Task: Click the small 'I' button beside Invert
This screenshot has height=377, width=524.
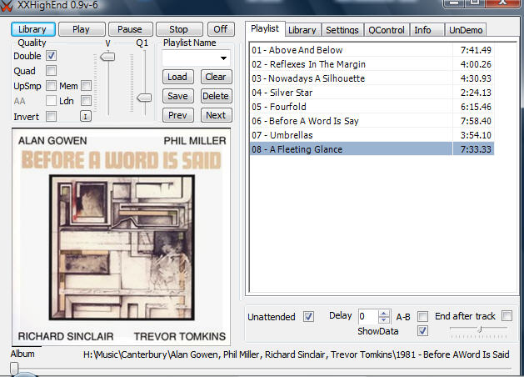Action: click(86, 117)
